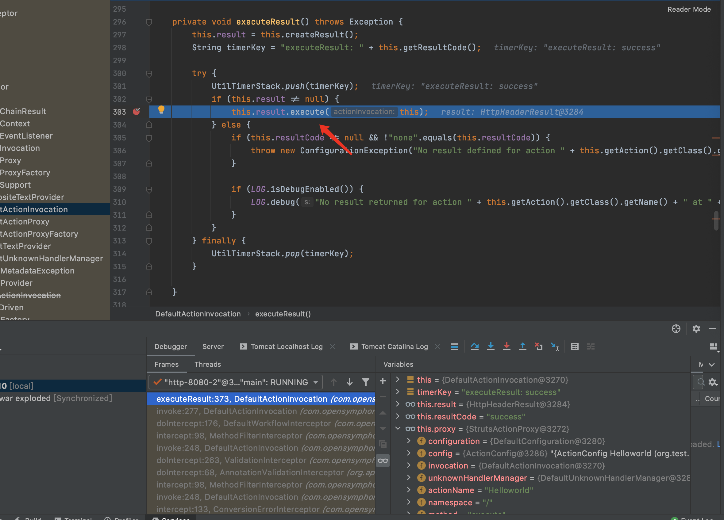The image size is (724, 520).
Task: Click the crosshair locate icon in Services header
Action: pos(676,329)
